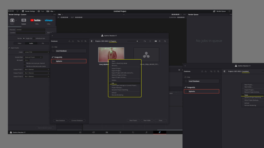Choose Dynamic Project Switching in left context menu
Viewport: 264px width, 148px height.
[120, 90]
